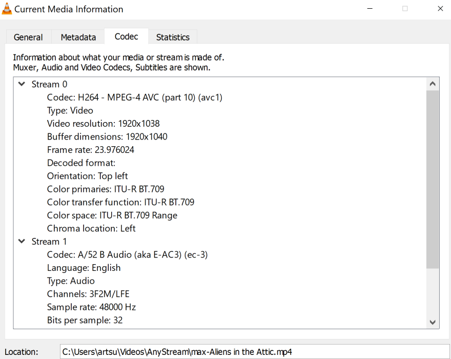This screenshot has width=451, height=359.
Task: Select the H264 codec row
Action: [134, 97]
